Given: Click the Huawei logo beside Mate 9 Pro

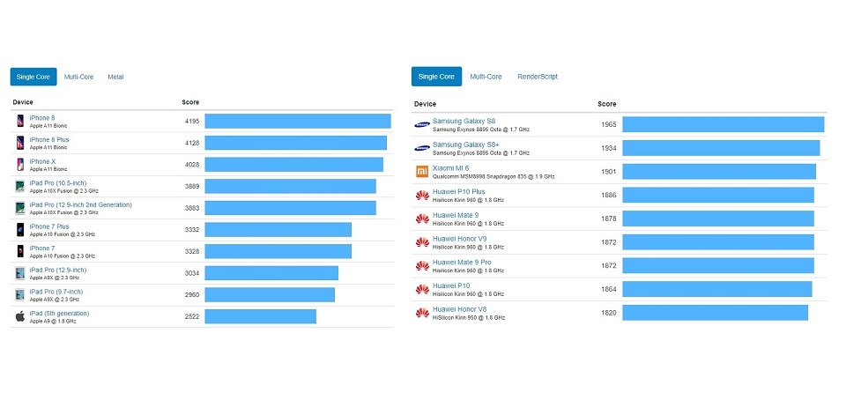Looking at the screenshot, I should 422,265.
